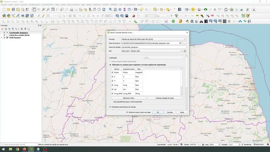Uncheck the Long field export checkbox
270x152 pixels.
[x=113, y=85]
